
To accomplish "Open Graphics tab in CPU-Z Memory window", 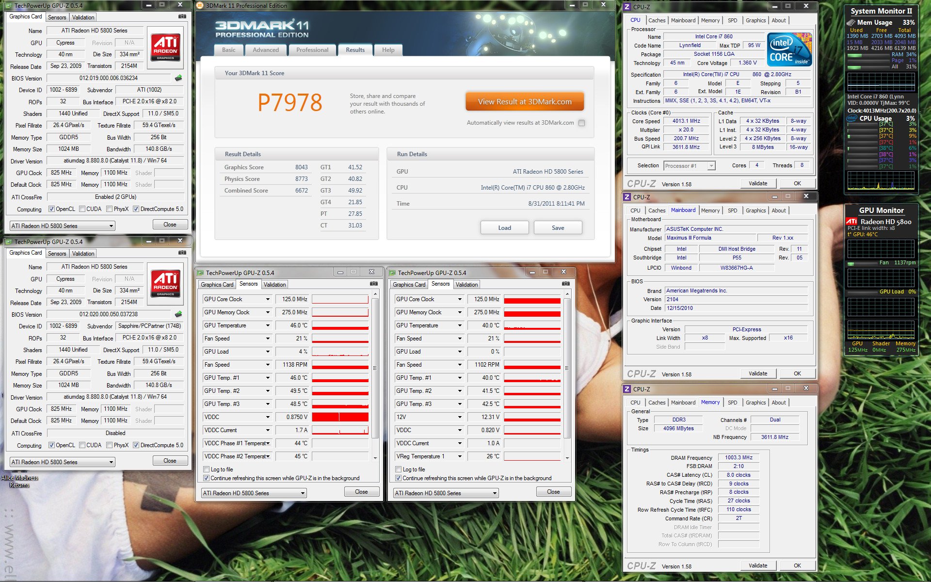I will (755, 403).
